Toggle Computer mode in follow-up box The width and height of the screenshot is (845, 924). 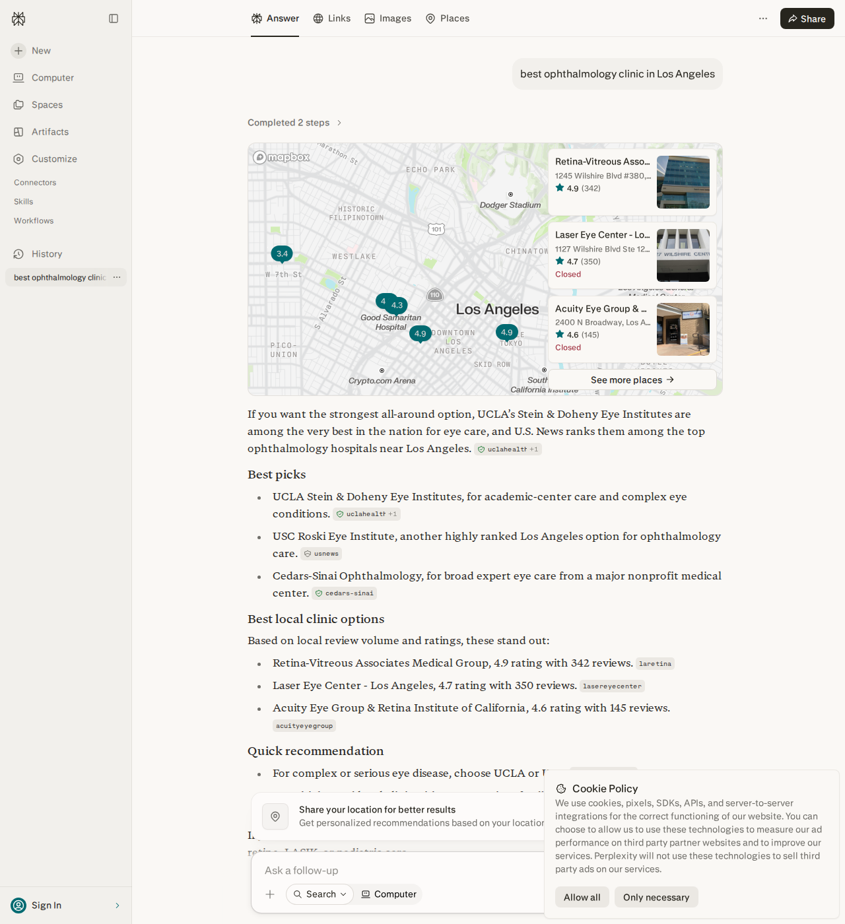(x=389, y=894)
